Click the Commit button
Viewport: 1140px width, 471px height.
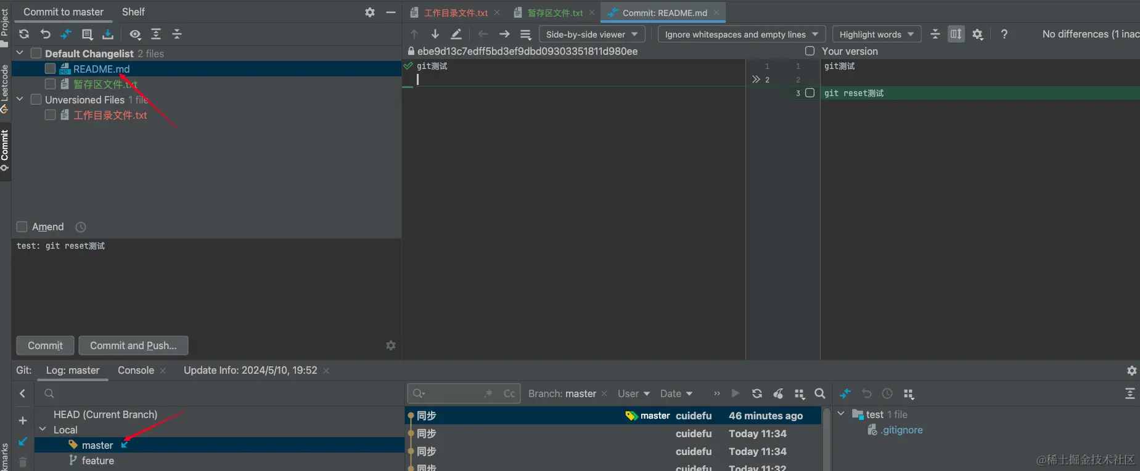tap(45, 346)
